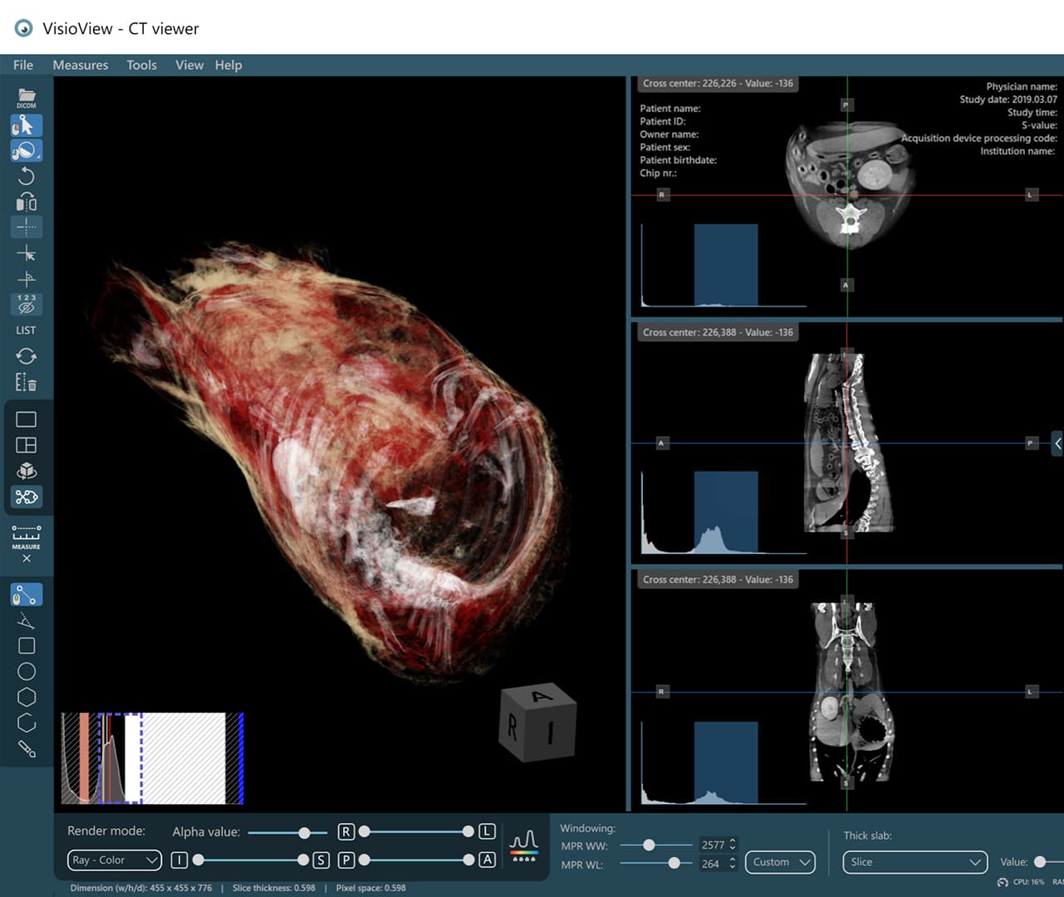
Task: Click the 'Study date: 2019.03.07' text
Action: pos(1008,100)
